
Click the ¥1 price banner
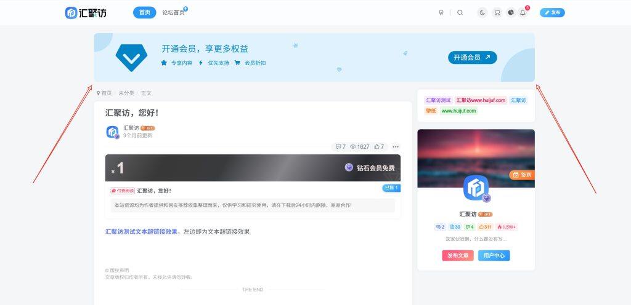coord(253,168)
